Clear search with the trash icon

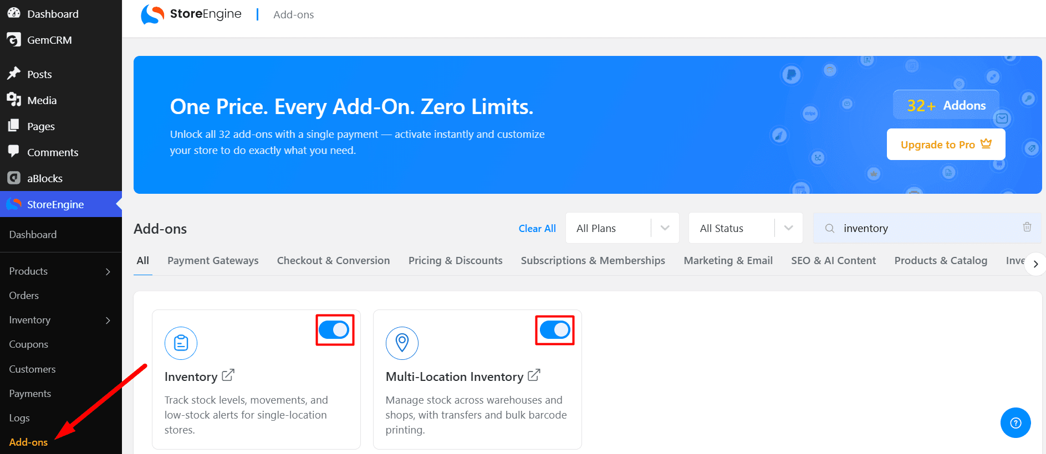click(1027, 227)
